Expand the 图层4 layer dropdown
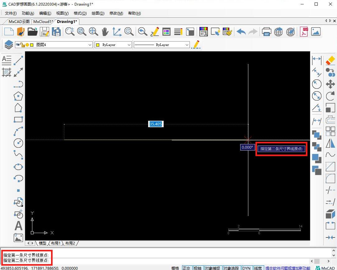The image size is (337, 270). pos(90,45)
